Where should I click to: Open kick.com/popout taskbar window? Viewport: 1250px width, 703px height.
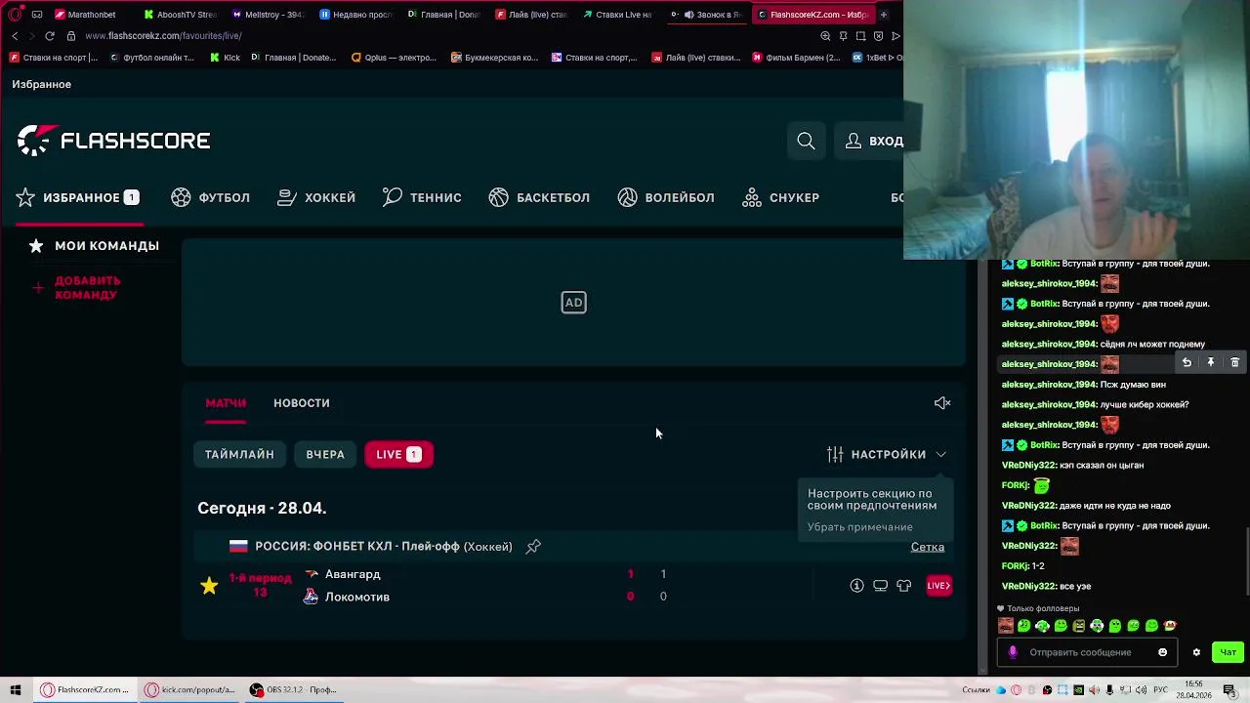tap(190, 689)
